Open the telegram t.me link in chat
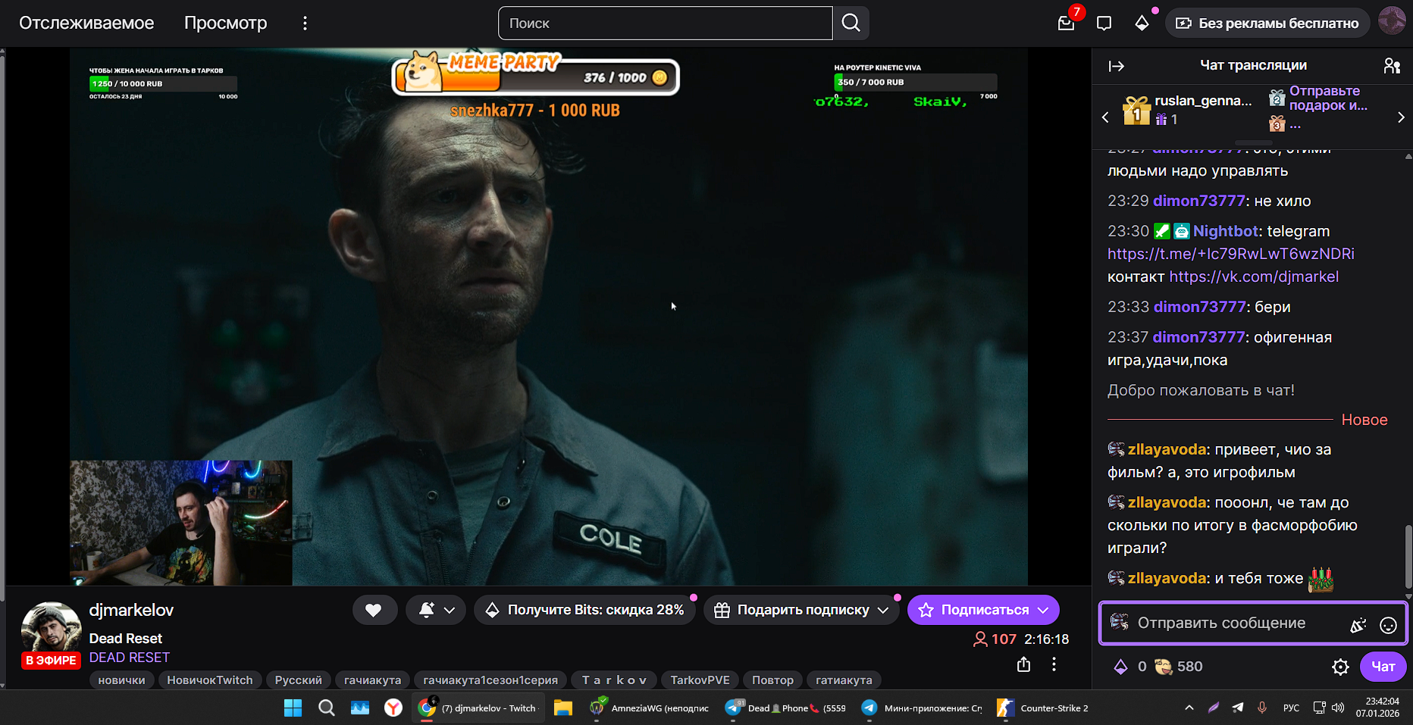Viewport: 1413px width, 725px height. click(x=1231, y=254)
